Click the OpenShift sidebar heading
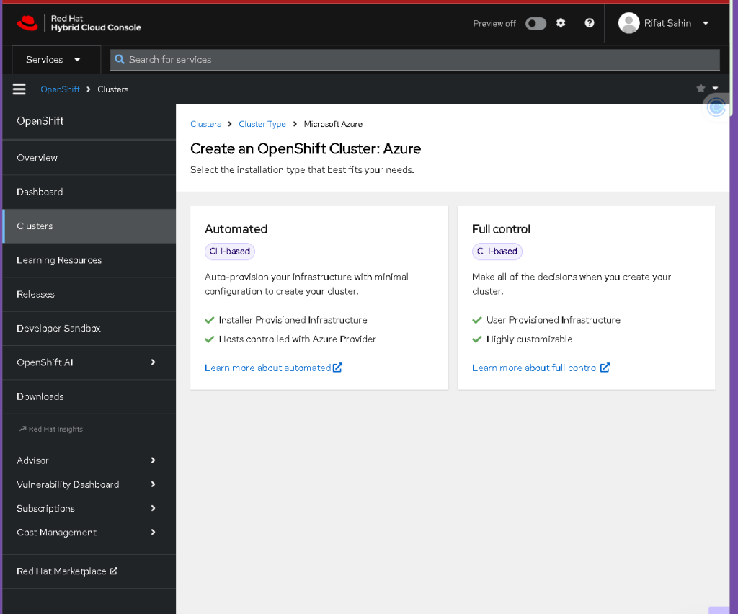This screenshot has width=738, height=614. tap(40, 121)
